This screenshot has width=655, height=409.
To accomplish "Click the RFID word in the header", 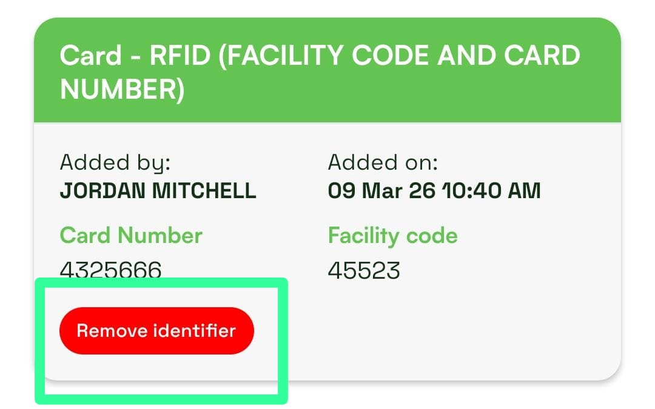I will coord(180,56).
